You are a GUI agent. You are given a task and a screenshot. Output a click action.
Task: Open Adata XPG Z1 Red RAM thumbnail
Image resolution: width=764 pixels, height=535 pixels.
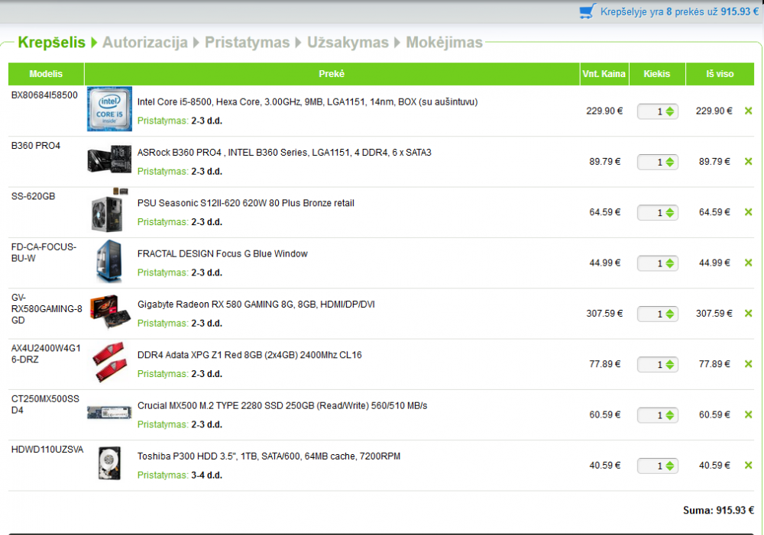(109, 363)
